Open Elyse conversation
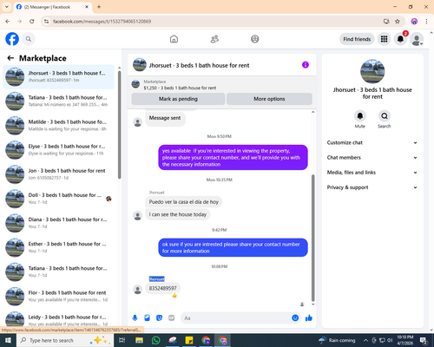This screenshot has height=347, width=434. point(58,149)
